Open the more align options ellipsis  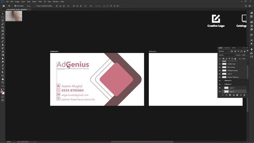tap(91, 6)
